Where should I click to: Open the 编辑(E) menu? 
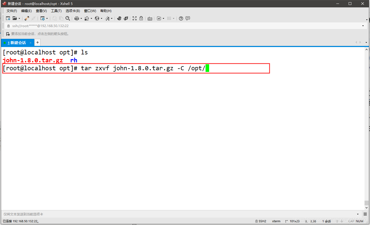(x=26, y=11)
